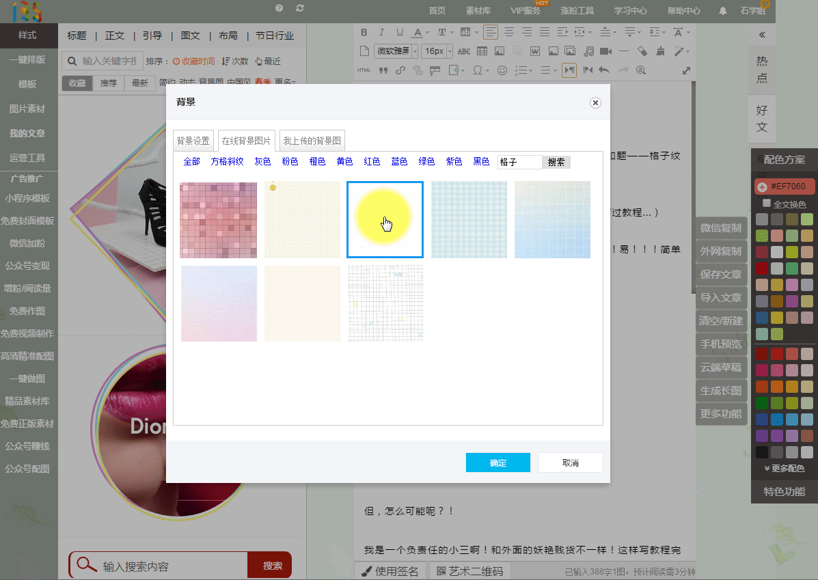Click the emoji smiley face icon
Image resolution: width=818 pixels, height=580 pixels.
[502, 70]
